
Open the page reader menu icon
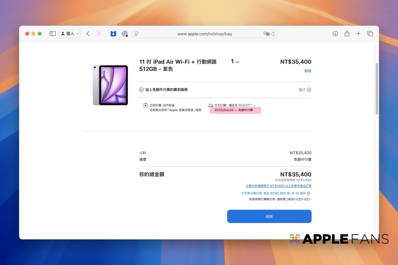pyautogui.click(x=136, y=34)
